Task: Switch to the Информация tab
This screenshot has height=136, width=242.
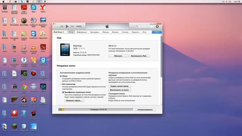Action: [82, 32]
